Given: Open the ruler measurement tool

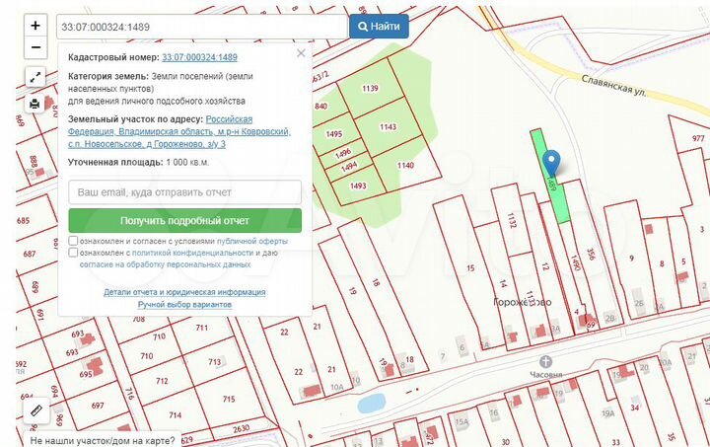Looking at the screenshot, I should [35, 409].
